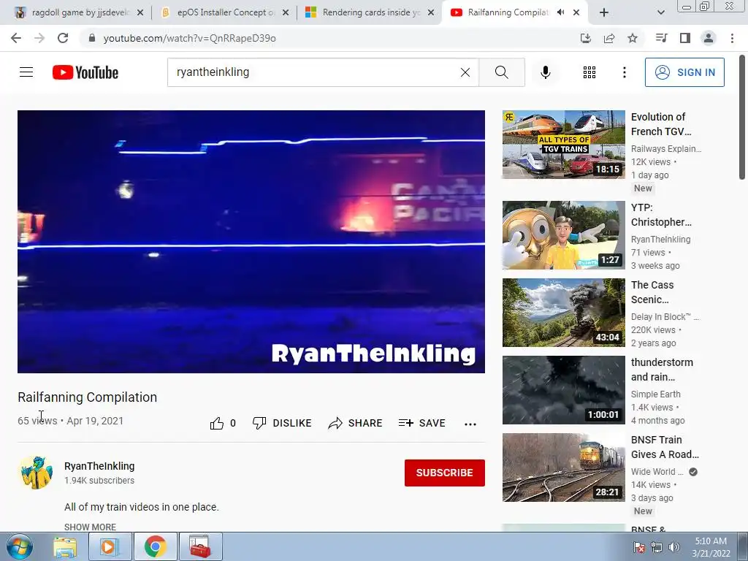Screen dimensions: 748x561
Task: Open the YTP: Christopher video thumbnail
Action: coord(563,235)
